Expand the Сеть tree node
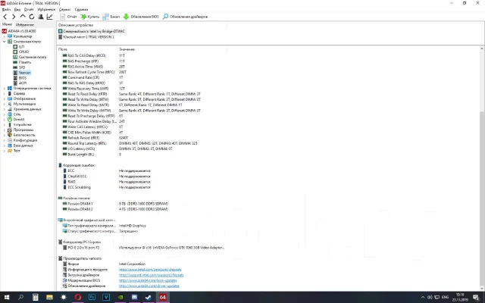 pyautogui.click(x=4, y=114)
